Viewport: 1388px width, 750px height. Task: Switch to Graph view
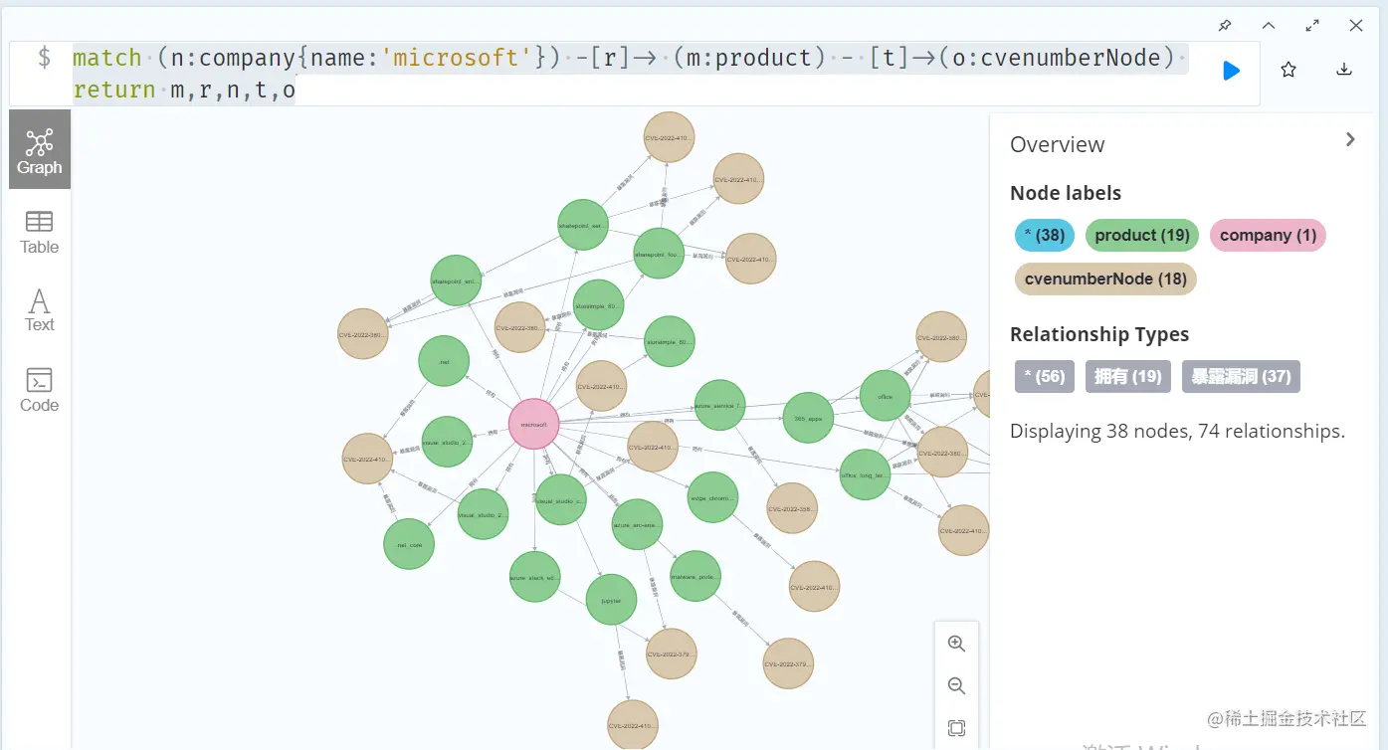point(39,149)
